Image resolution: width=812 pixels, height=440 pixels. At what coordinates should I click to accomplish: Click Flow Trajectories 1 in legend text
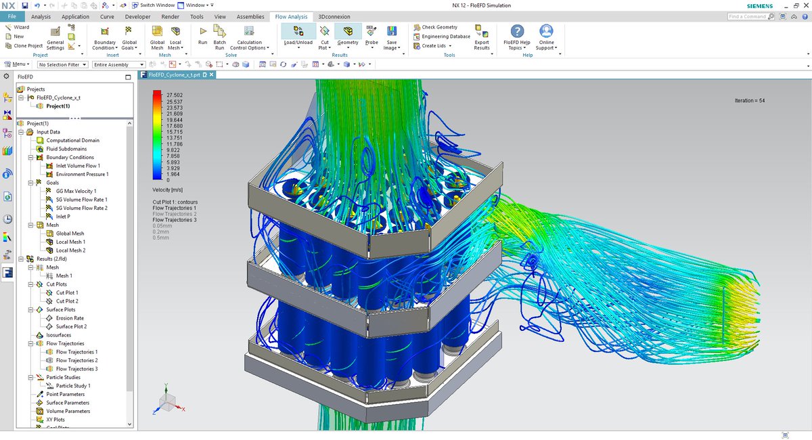[x=175, y=208]
